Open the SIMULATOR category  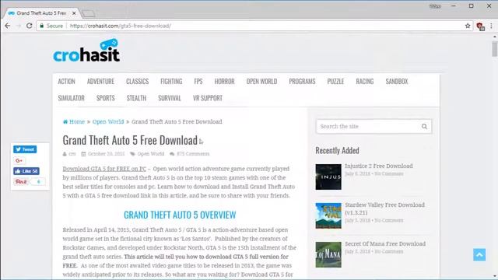[71, 98]
